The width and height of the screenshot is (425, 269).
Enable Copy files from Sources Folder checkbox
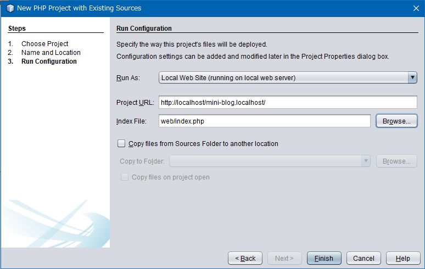(x=121, y=143)
